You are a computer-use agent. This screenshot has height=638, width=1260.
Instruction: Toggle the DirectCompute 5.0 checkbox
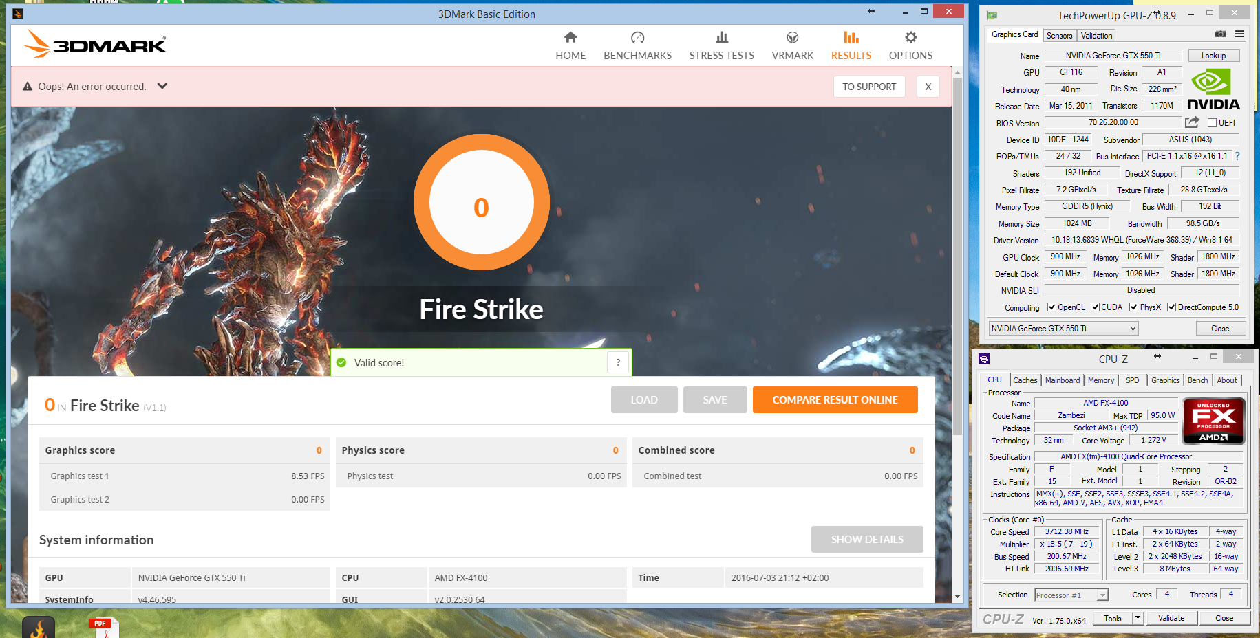coord(1171,307)
